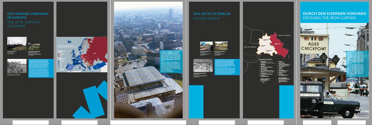The width and height of the screenshot is (372, 125).
Task: Click the blue text block beside soldiers photo
Action: point(41,68)
